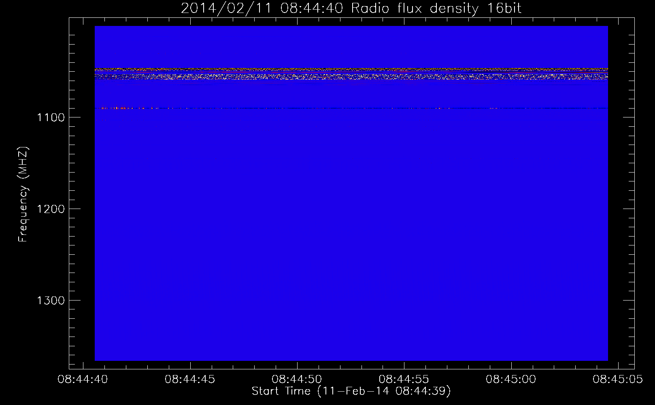Click the '1100' frequency tick label

coord(51,117)
